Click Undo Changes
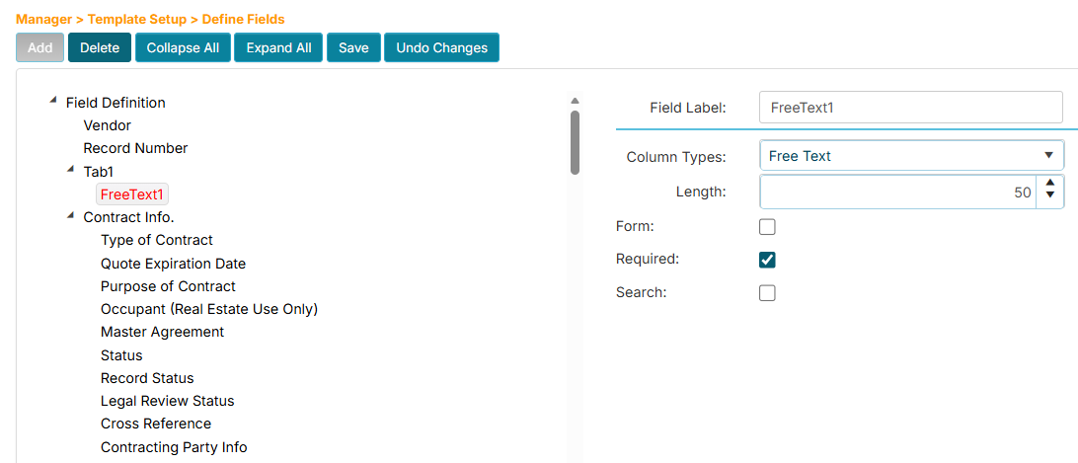This screenshot has height=463, width=1078. pos(441,47)
